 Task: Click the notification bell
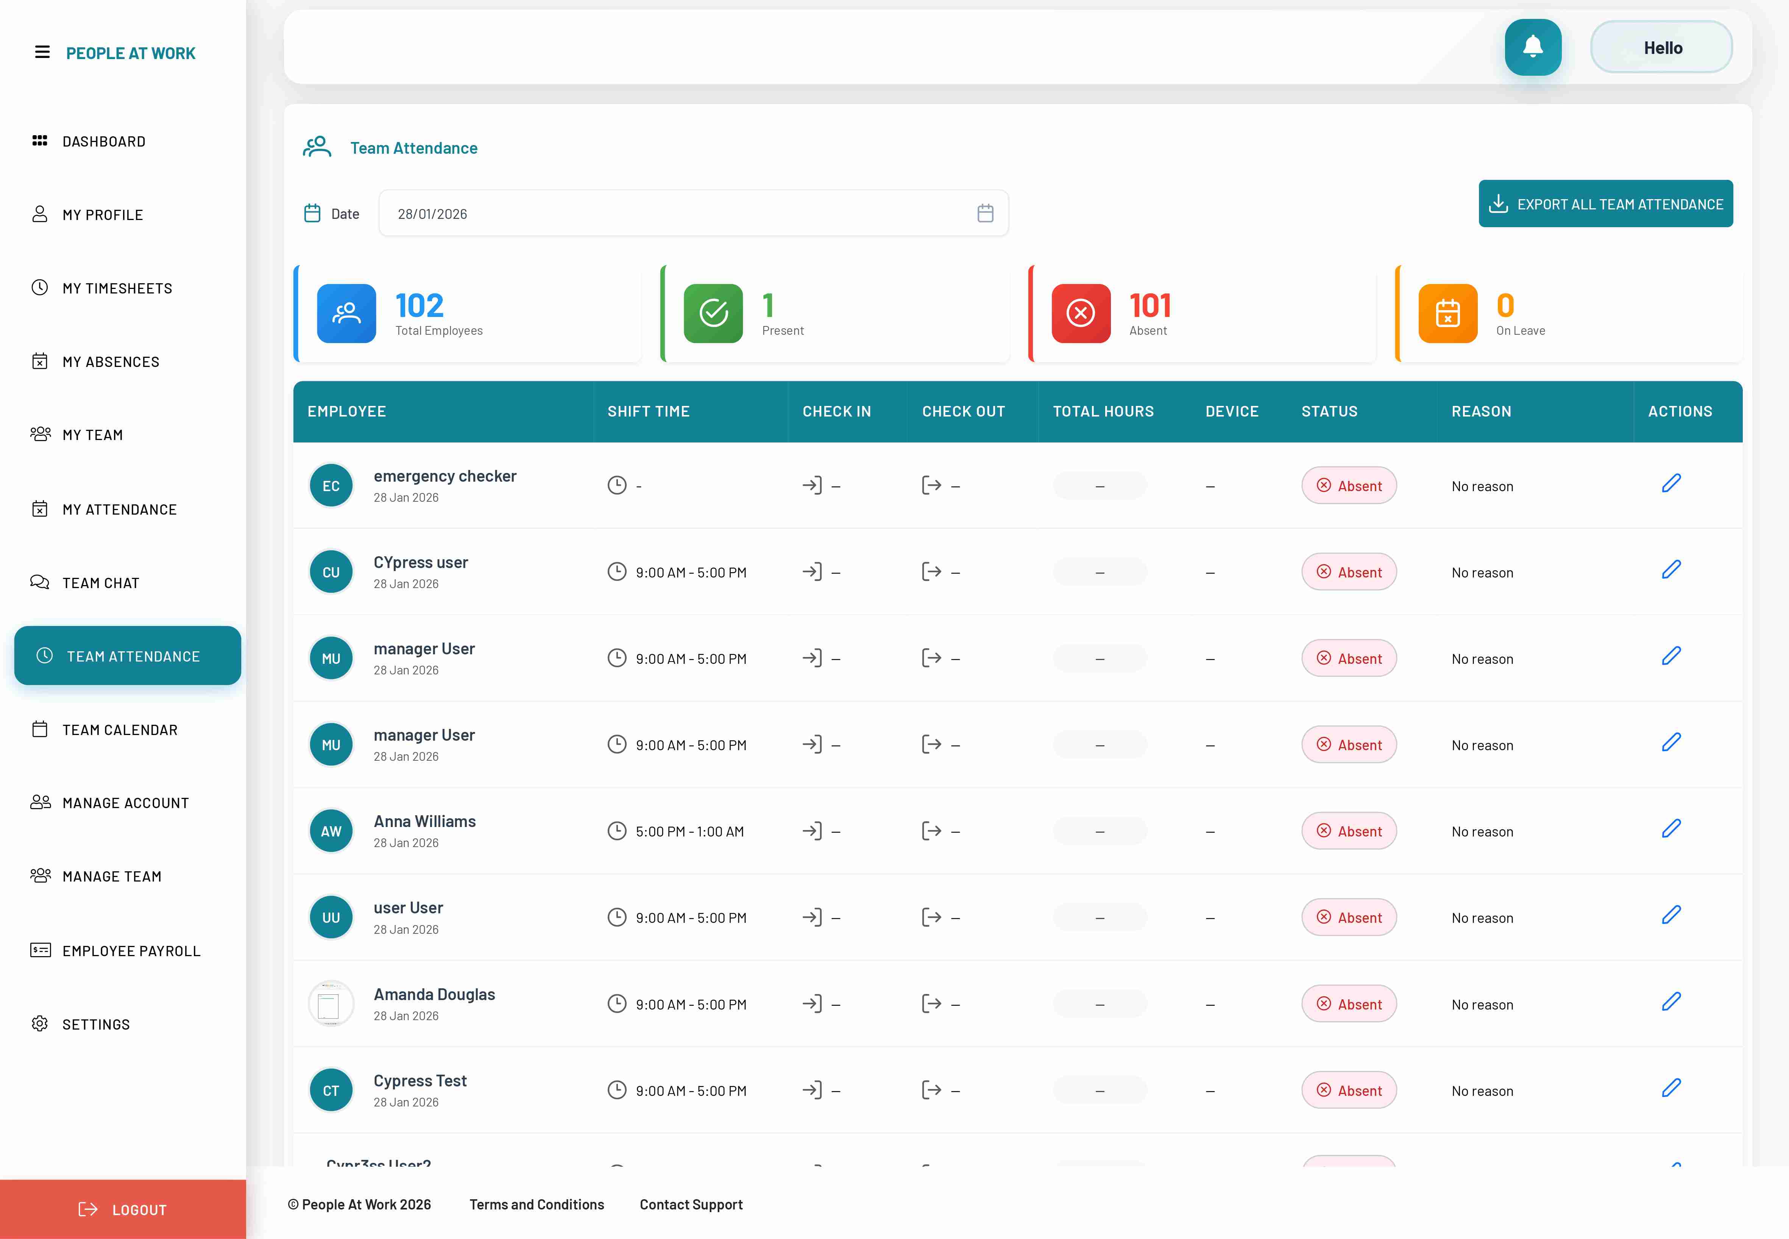pos(1533,47)
